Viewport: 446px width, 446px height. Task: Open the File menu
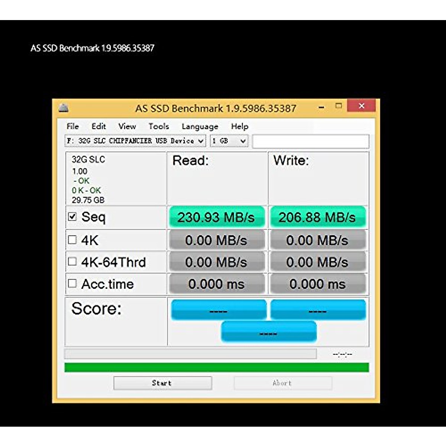(x=72, y=126)
